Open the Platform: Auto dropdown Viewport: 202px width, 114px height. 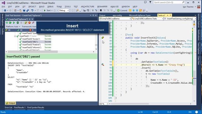click(13, 27)
